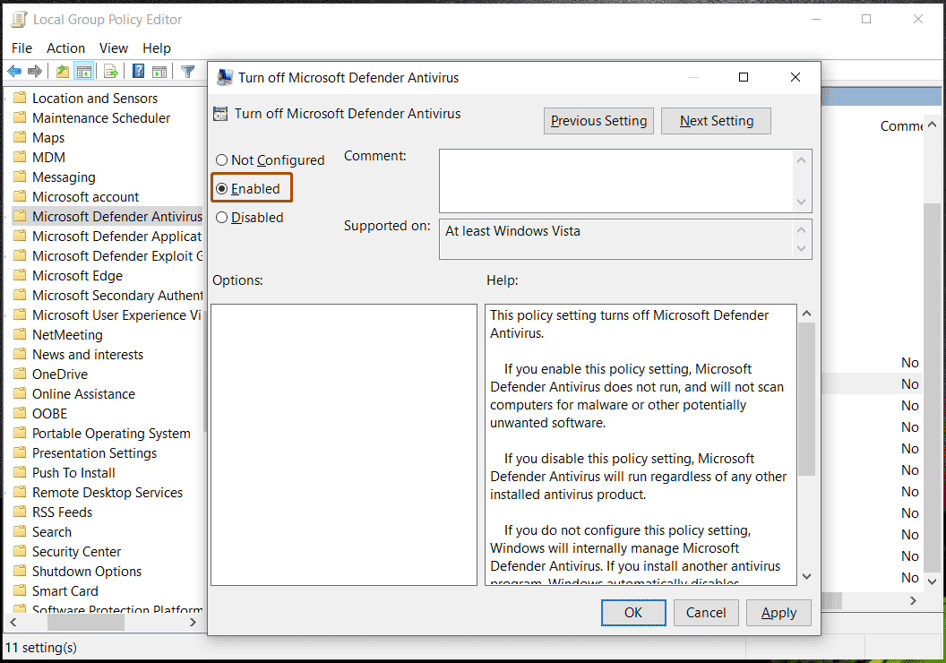Click the Back arrow toolbar icon

click(x=14, y=72)
